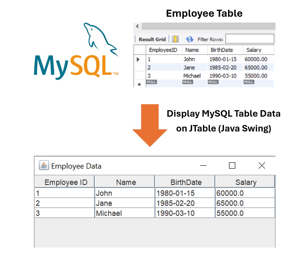Sort by EmployeeID column header in MySQL grid
Viewport: 303px width, 263px height.
click(x=164, y=50)
